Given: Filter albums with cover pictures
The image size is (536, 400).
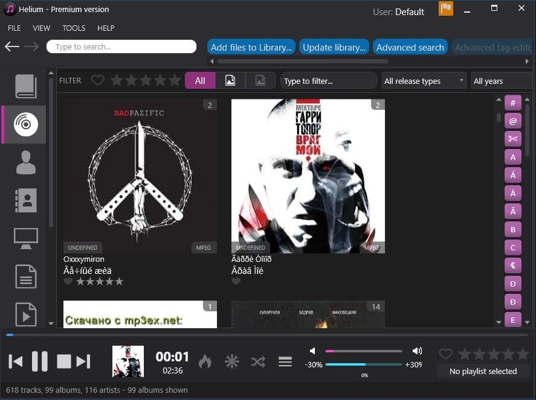Looking at the screenshot, I should click(x=230, y=81).
